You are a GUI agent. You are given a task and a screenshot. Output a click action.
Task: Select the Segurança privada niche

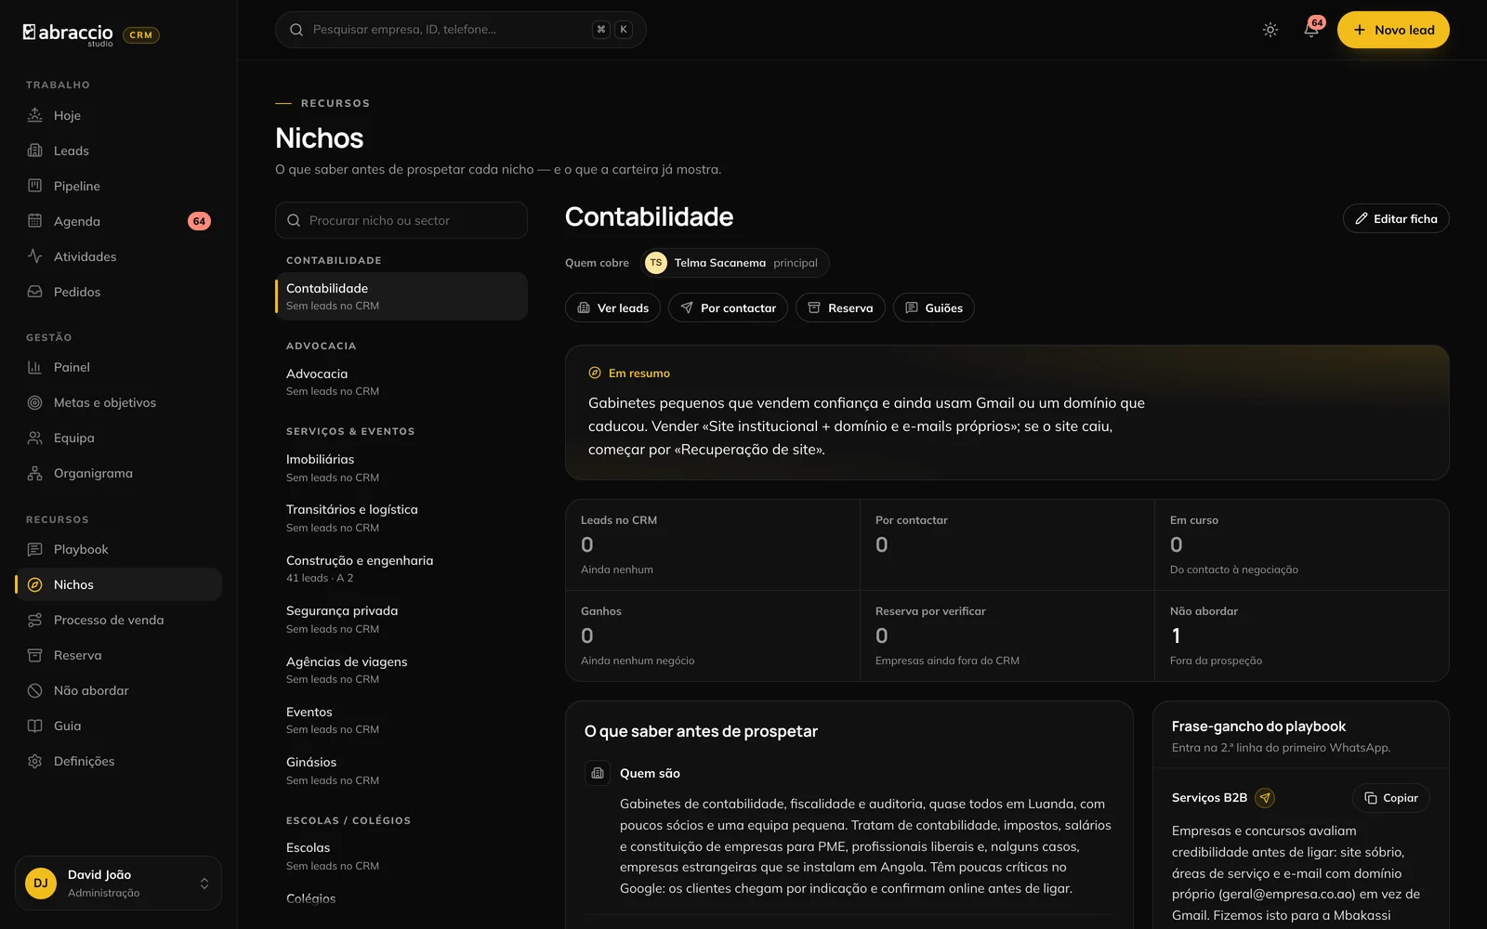click(x=401, y=619)
